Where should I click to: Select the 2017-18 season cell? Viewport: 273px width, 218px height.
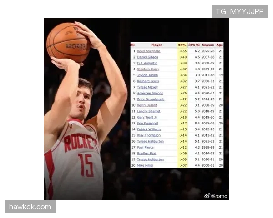tap(208, 75)
